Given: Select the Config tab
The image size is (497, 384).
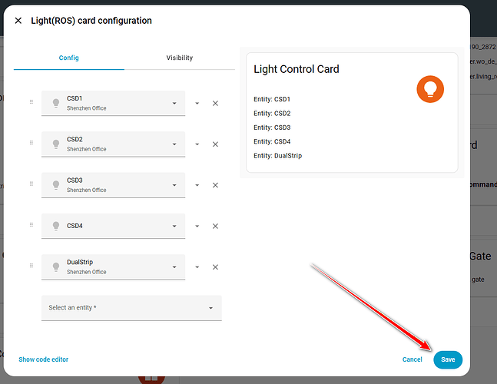Looking at the screenshot, I should [x=69, y=58].
